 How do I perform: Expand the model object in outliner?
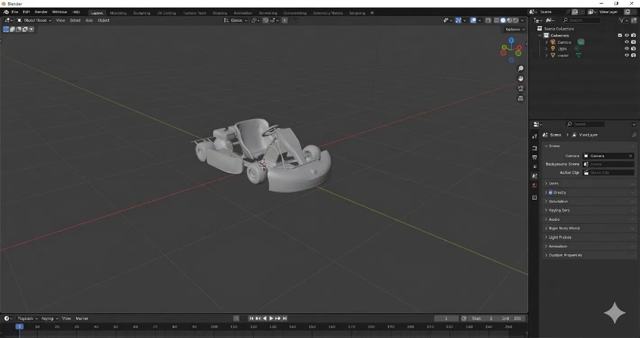pyautogui.click(x=546, y=55)
